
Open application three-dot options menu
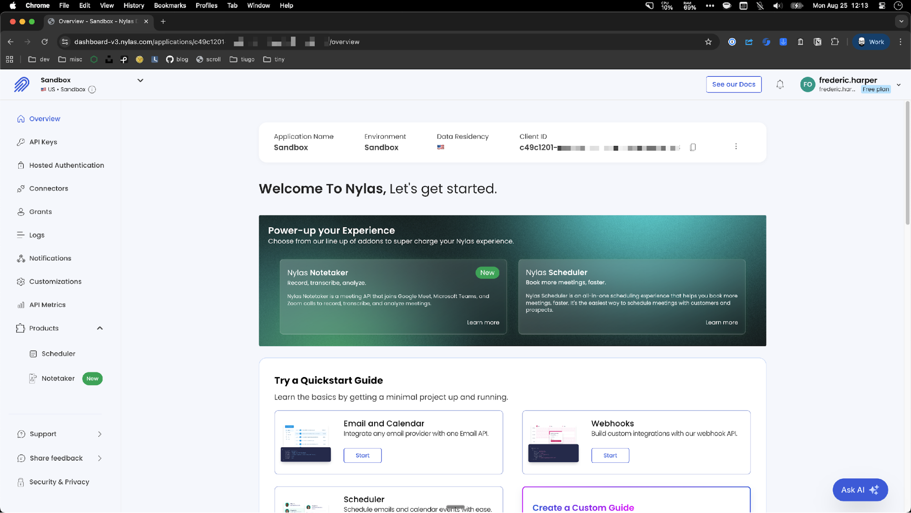[736, 146]
